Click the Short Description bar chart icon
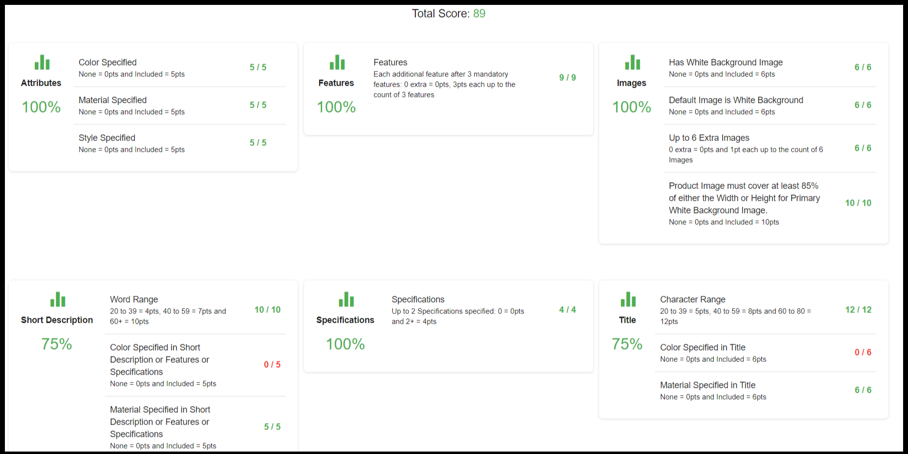908x454 pixels. coord(58,299)
